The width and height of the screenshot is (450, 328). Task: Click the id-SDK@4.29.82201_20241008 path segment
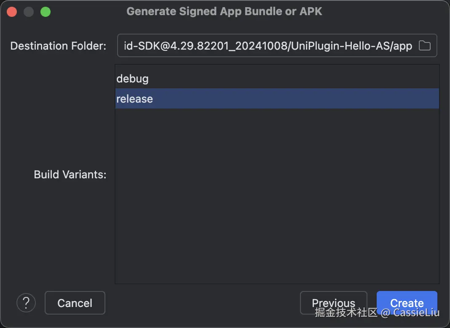tap(204, 45)
